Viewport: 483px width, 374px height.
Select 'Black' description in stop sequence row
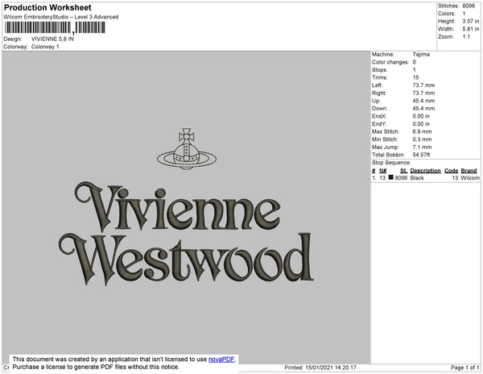(417, 178)
